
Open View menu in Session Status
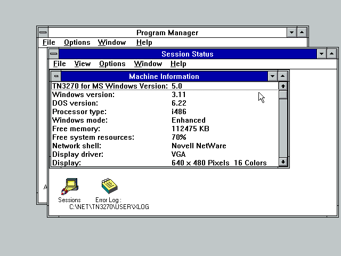(83, 64)
